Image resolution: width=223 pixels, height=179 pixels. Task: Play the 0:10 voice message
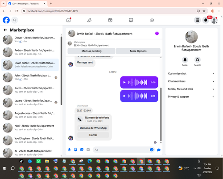click(x=124, y=96)
